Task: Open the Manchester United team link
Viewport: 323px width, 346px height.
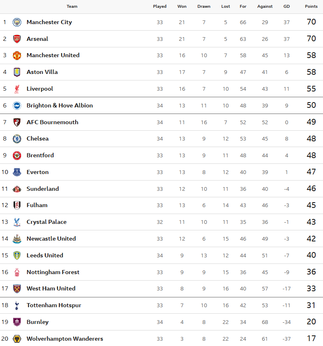Action: (x=53, y=55)
